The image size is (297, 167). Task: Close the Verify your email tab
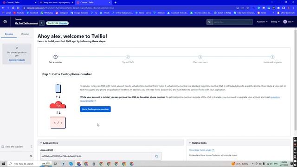coord(73,2)
